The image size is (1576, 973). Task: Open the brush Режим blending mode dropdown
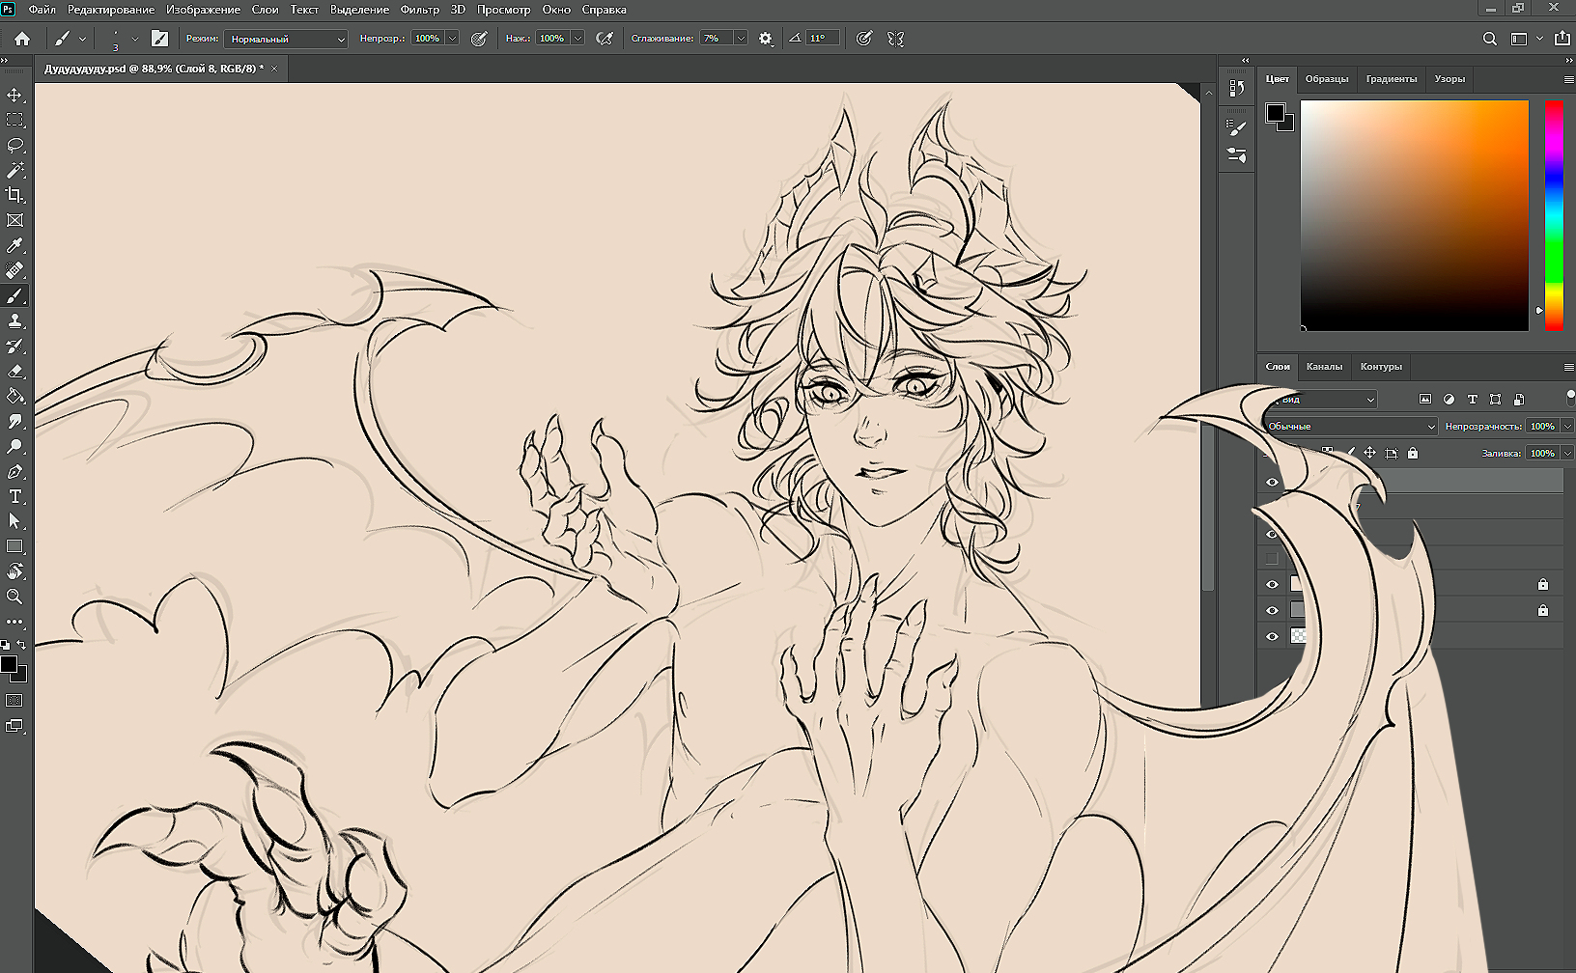(x=286, y=39)
